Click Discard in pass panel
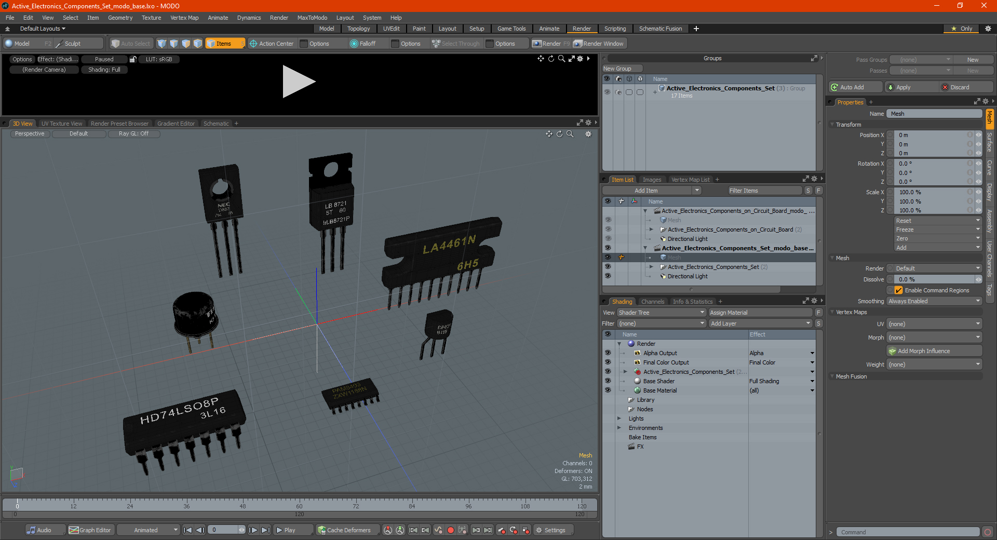 coord(965,87)
